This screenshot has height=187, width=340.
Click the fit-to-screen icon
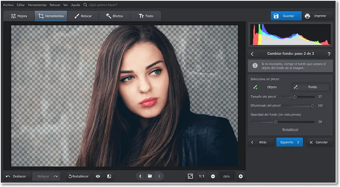pyautogui.click(x=190, y=176)
